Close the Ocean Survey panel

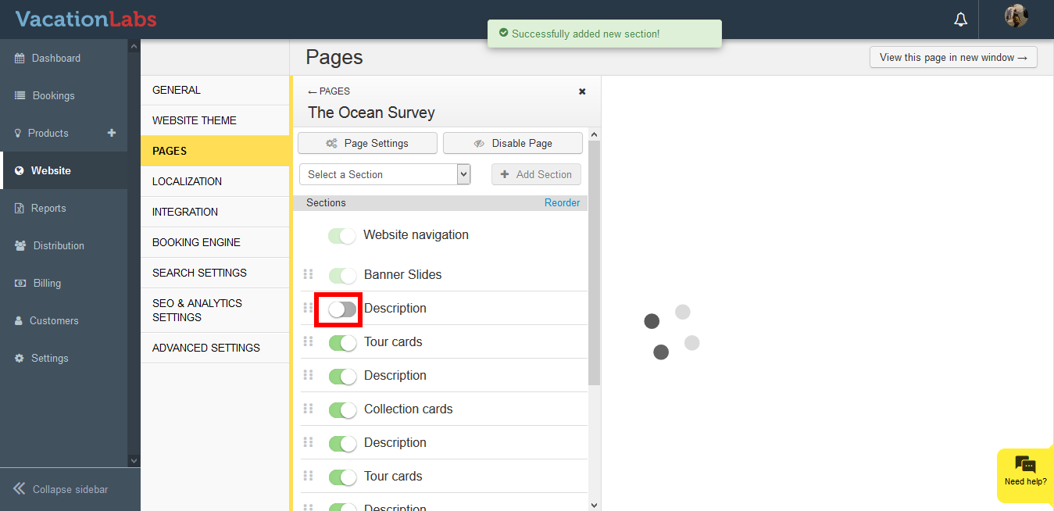pyautogui.click(x=582, y=91)
